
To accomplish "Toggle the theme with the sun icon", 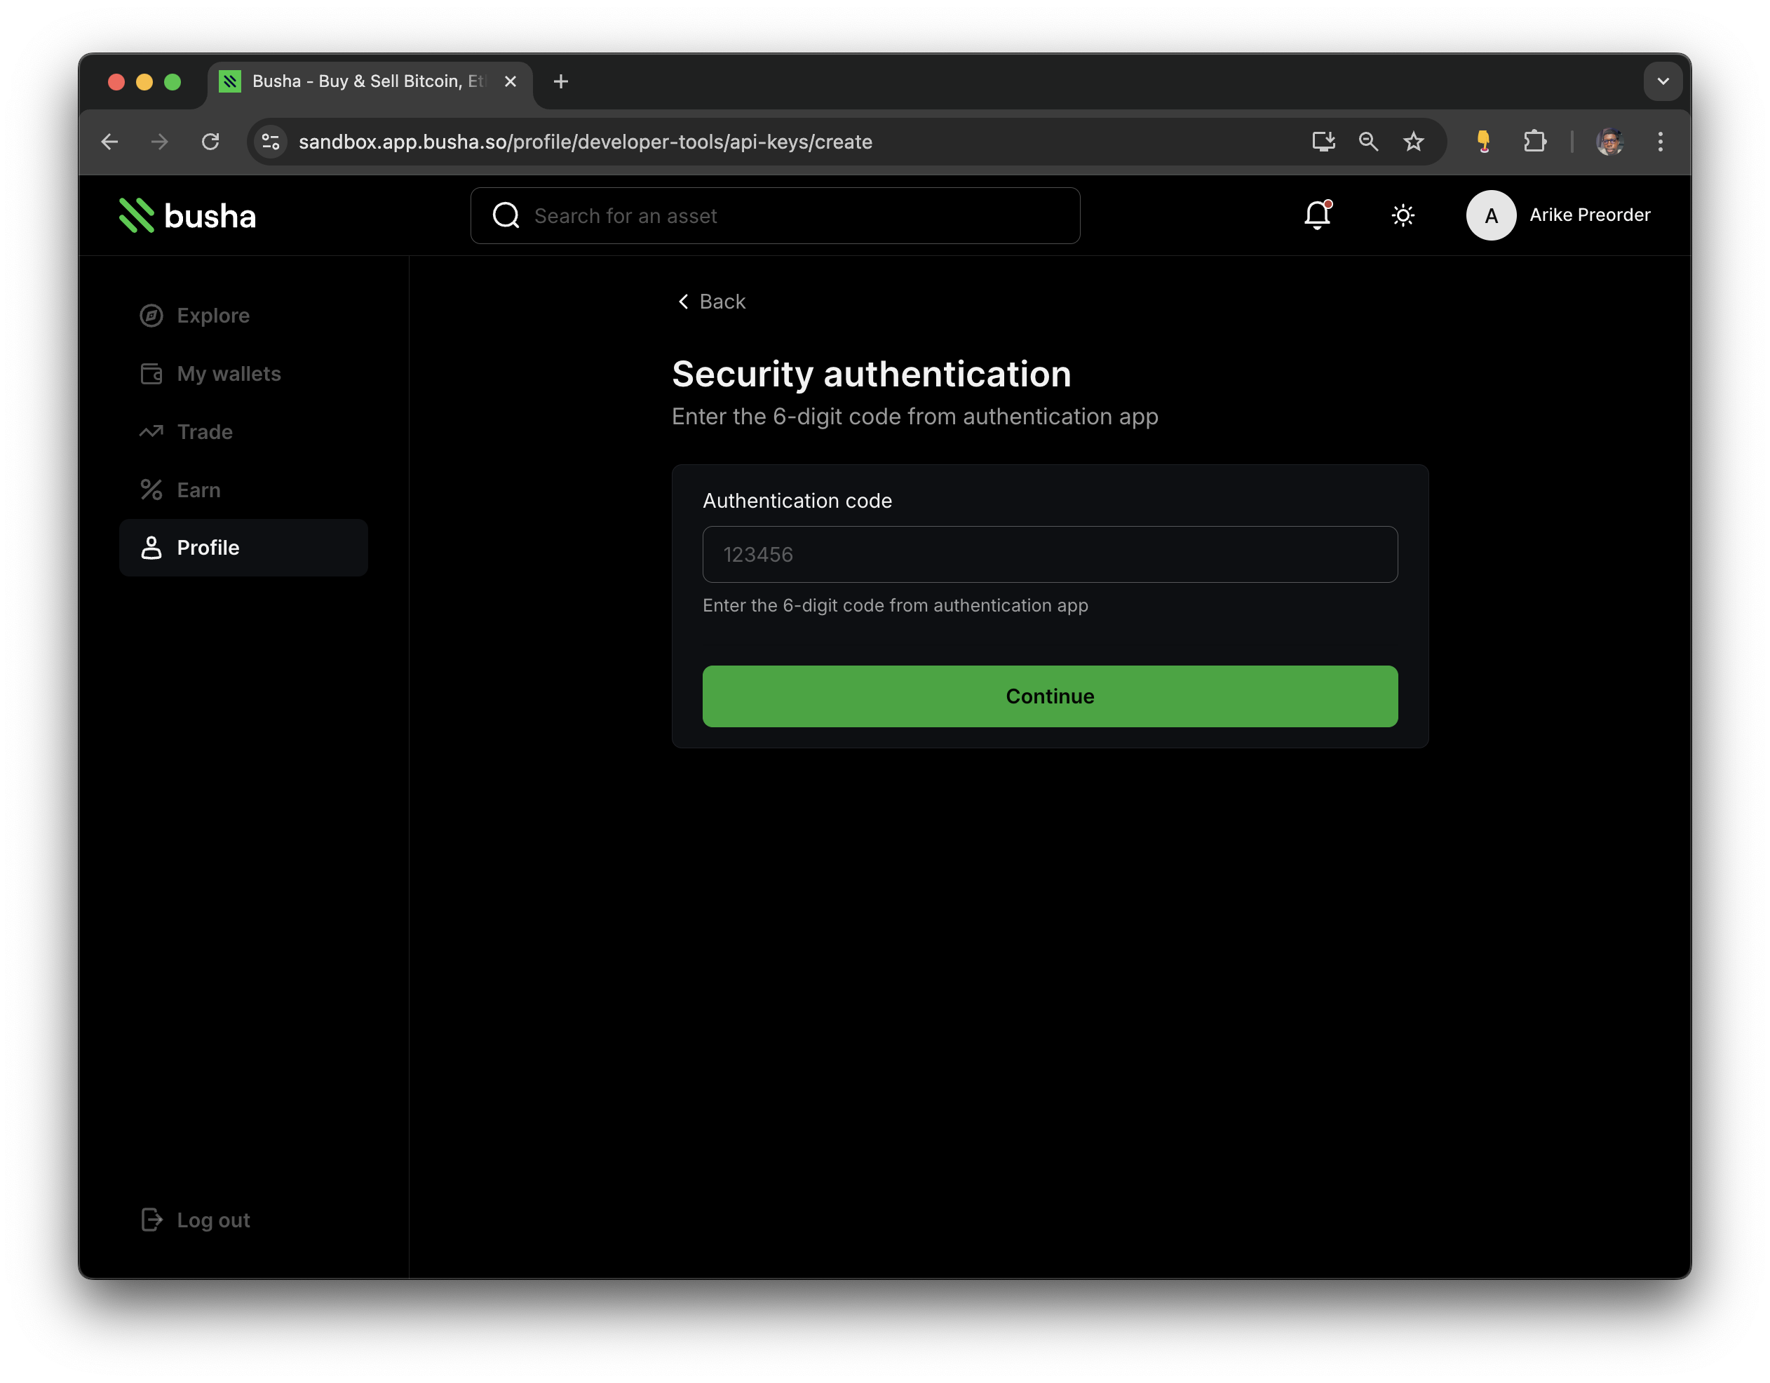I will tap(1403, 215).
